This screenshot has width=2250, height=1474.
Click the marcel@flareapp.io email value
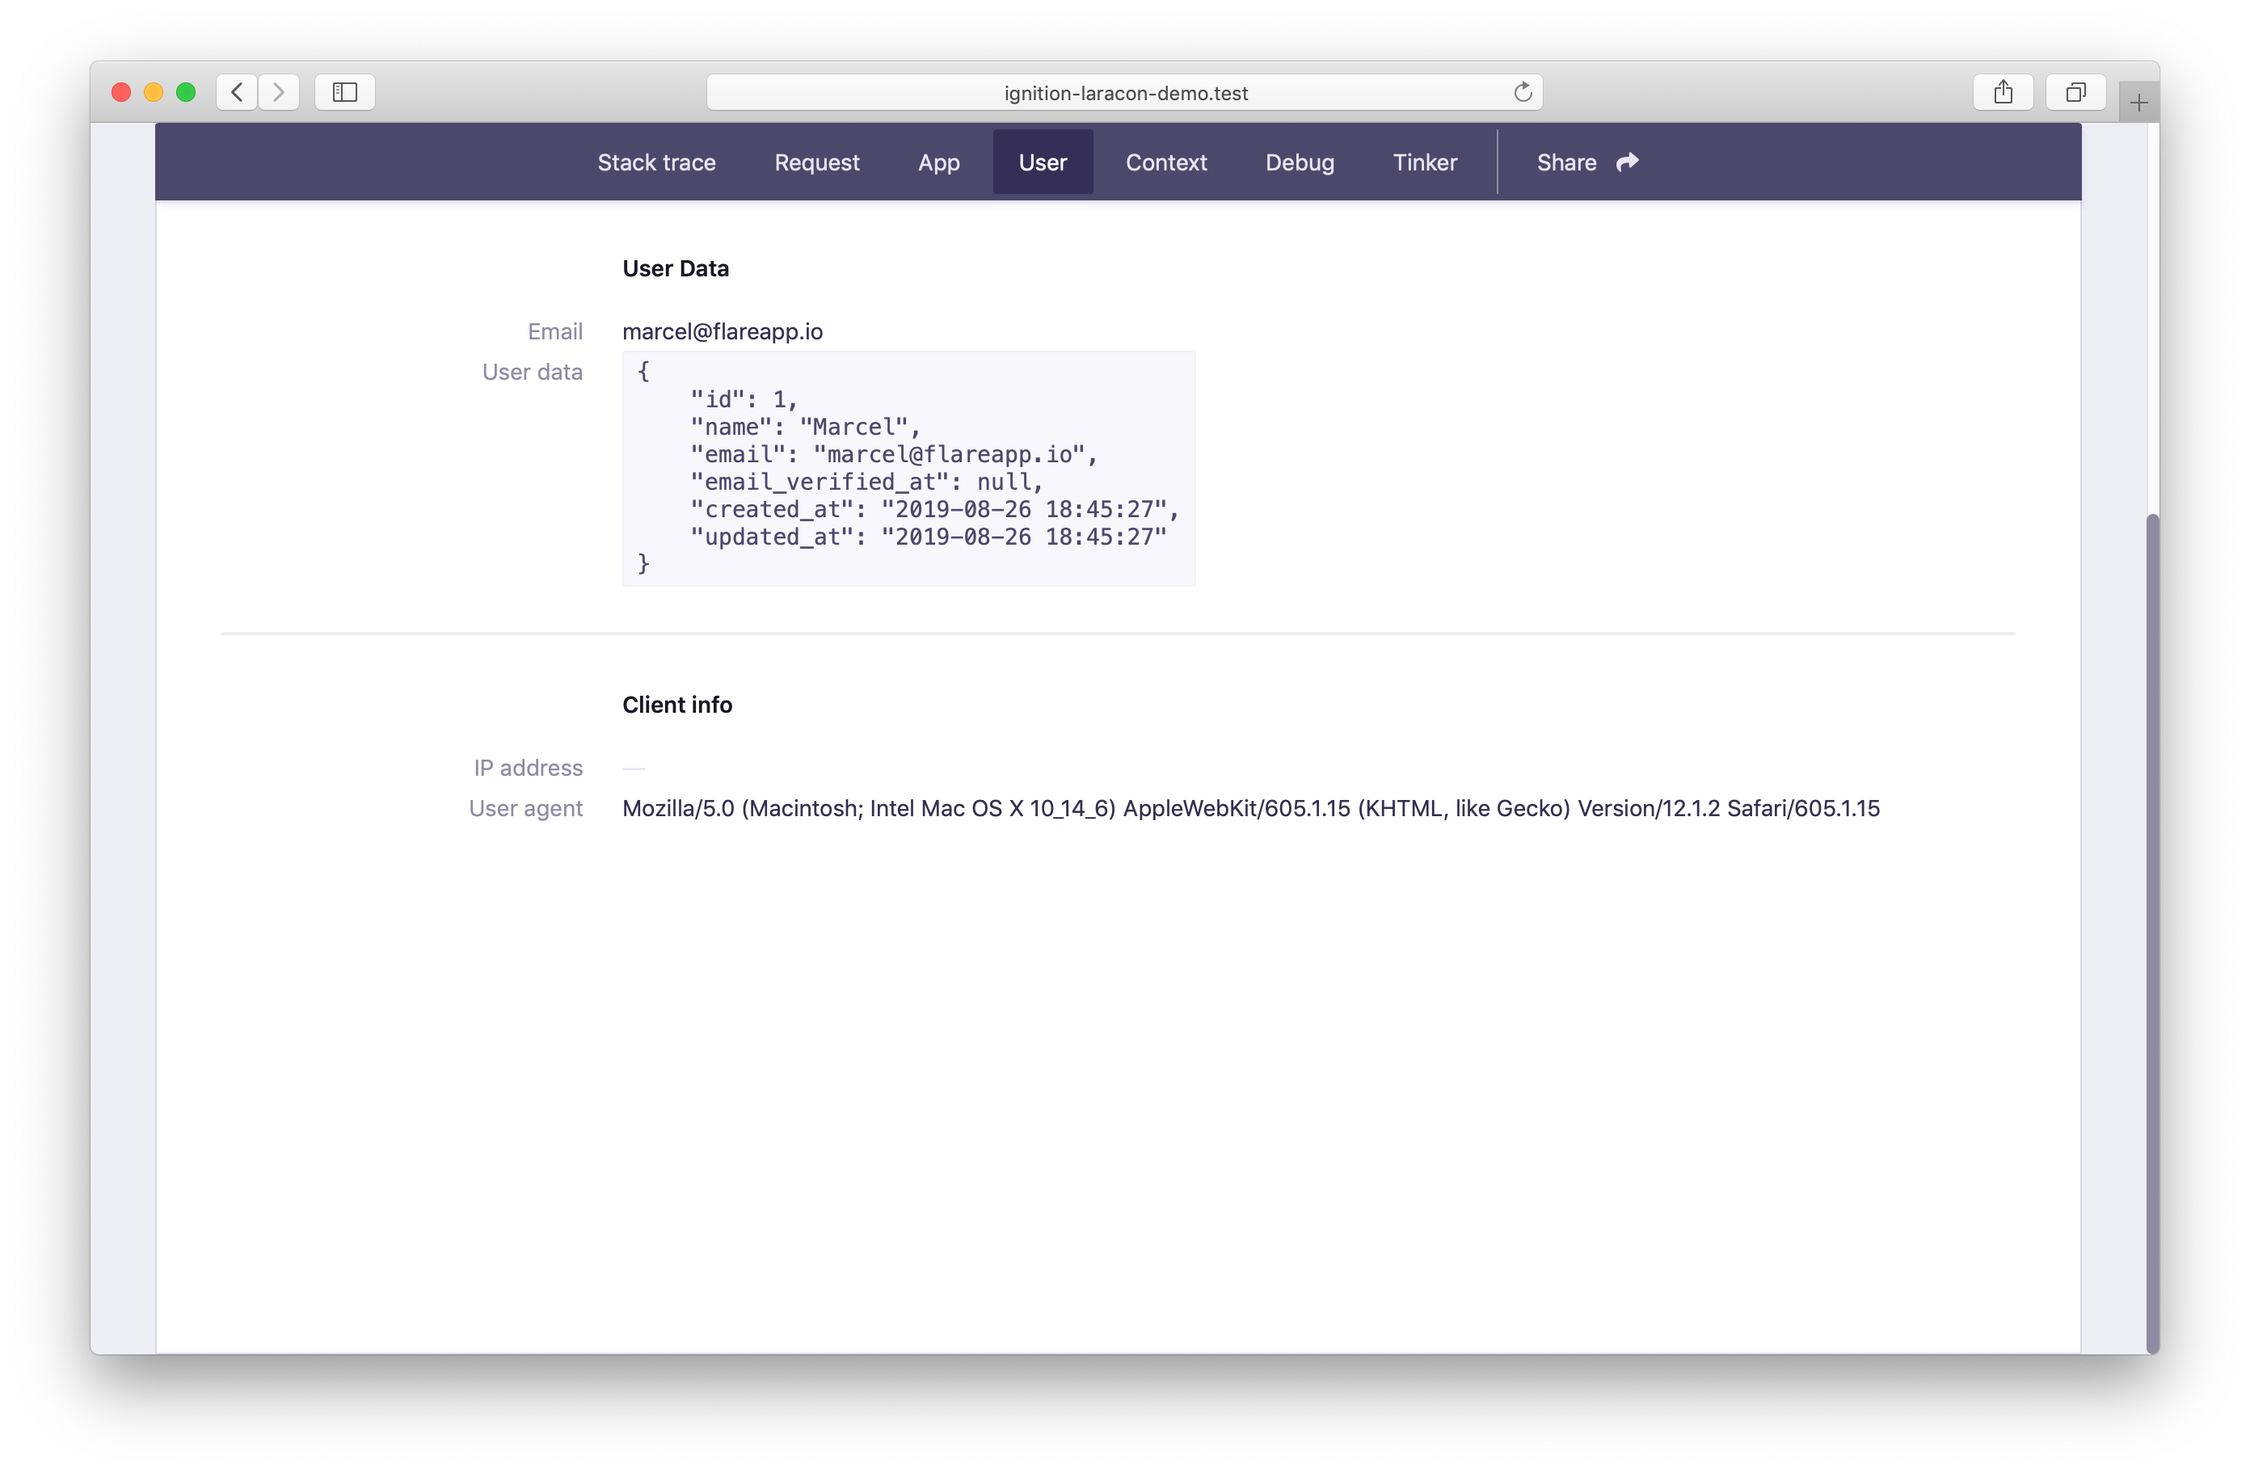click(x=723, y=332)
